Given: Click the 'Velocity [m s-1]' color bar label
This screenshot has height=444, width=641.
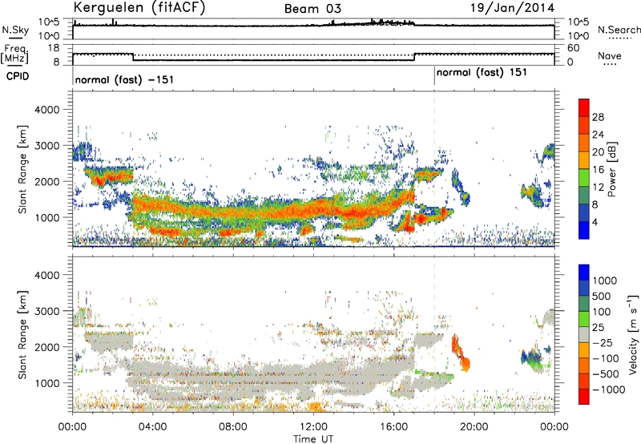Looking at the screenshot, I should [633, 333].
